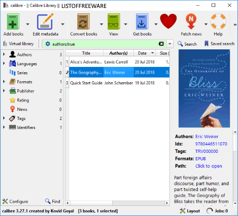The width and height of the screenshot is (238, 216).
Task: Open Edit metadata dropdown arrow
Action: click(62, 24)
